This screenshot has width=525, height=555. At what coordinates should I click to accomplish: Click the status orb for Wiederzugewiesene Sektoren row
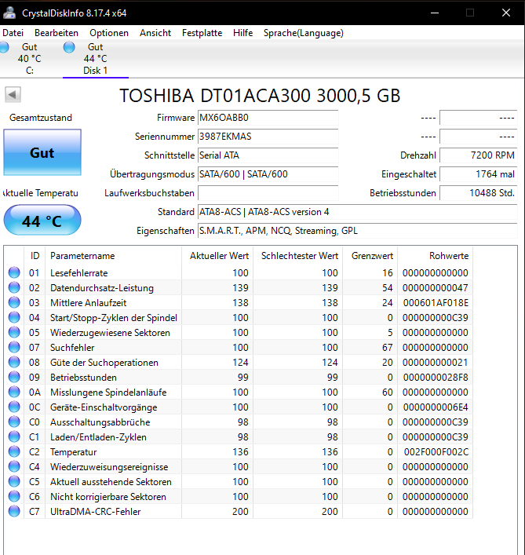pos(14,332)
